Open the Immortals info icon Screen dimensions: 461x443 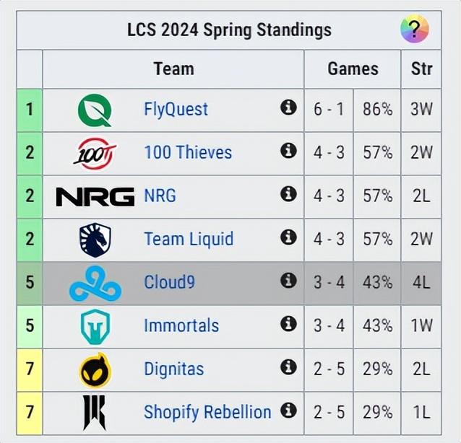coord(288,324)
